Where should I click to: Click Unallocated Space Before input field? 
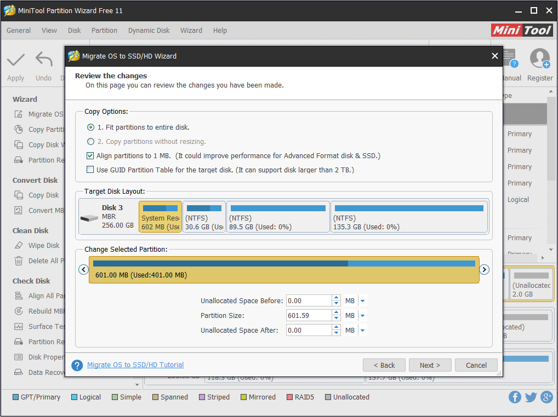309,301
